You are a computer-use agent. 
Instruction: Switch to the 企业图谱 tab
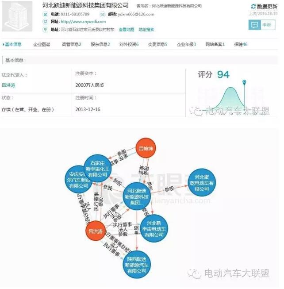click(42, 44)
